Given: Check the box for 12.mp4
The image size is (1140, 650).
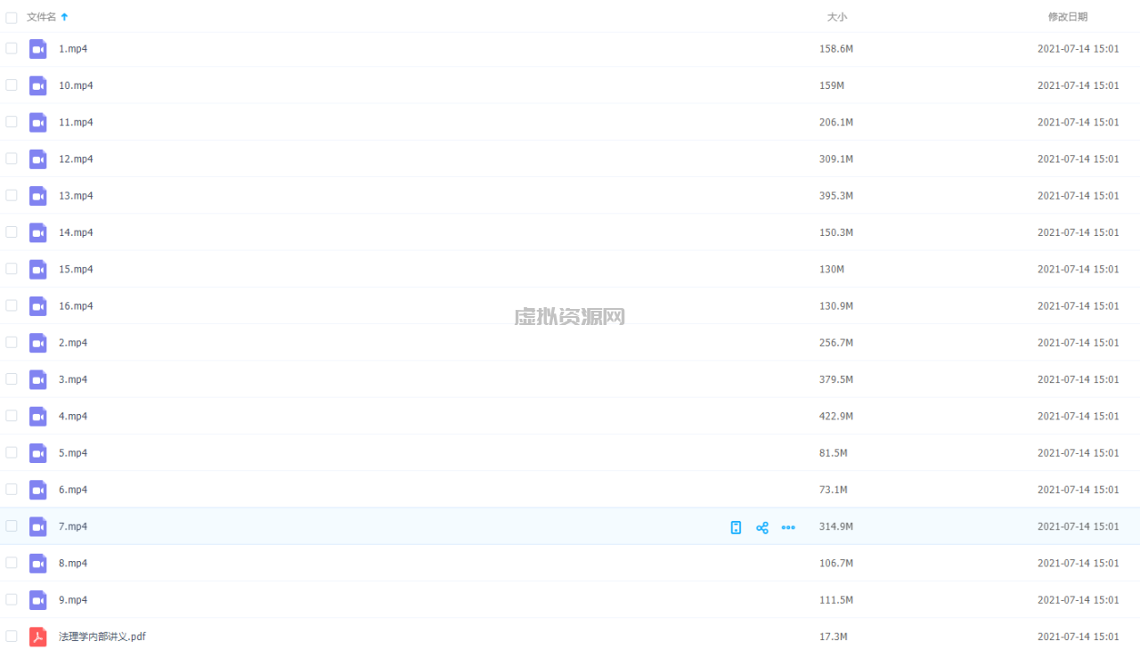Looking at the screenshot, I should (x=12, y=158).
